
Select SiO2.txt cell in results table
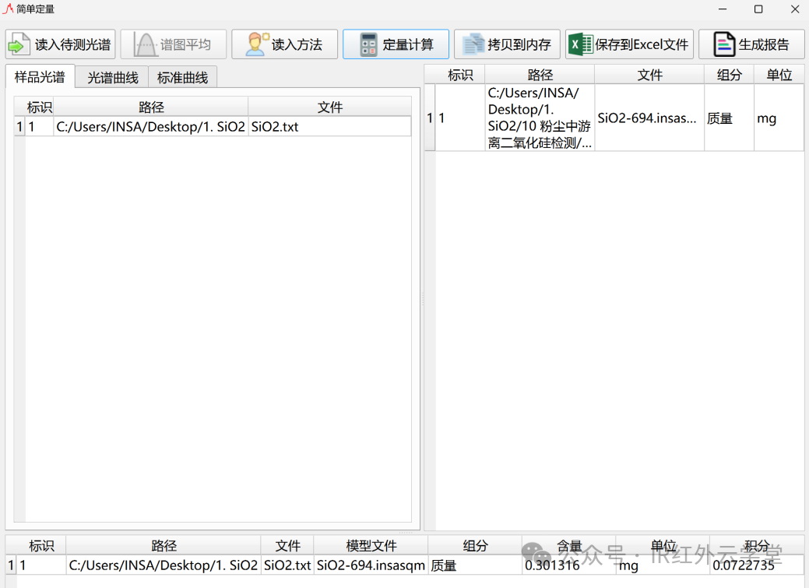[x=287, y=565]
